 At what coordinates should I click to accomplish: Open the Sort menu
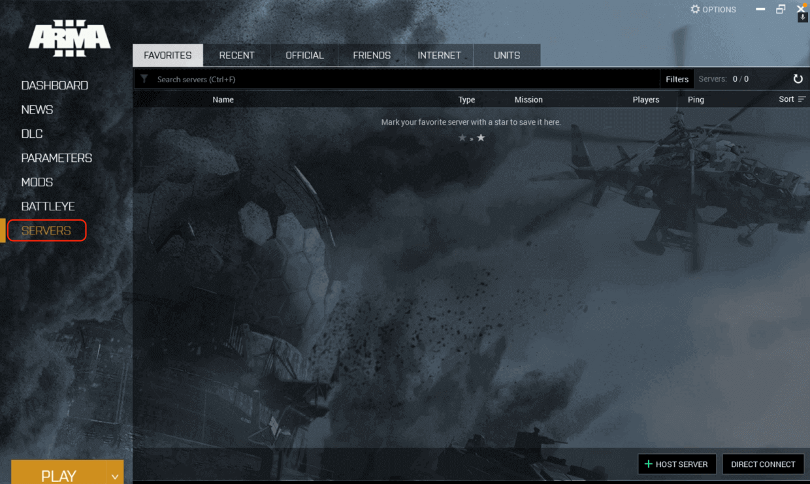(792, 99)
